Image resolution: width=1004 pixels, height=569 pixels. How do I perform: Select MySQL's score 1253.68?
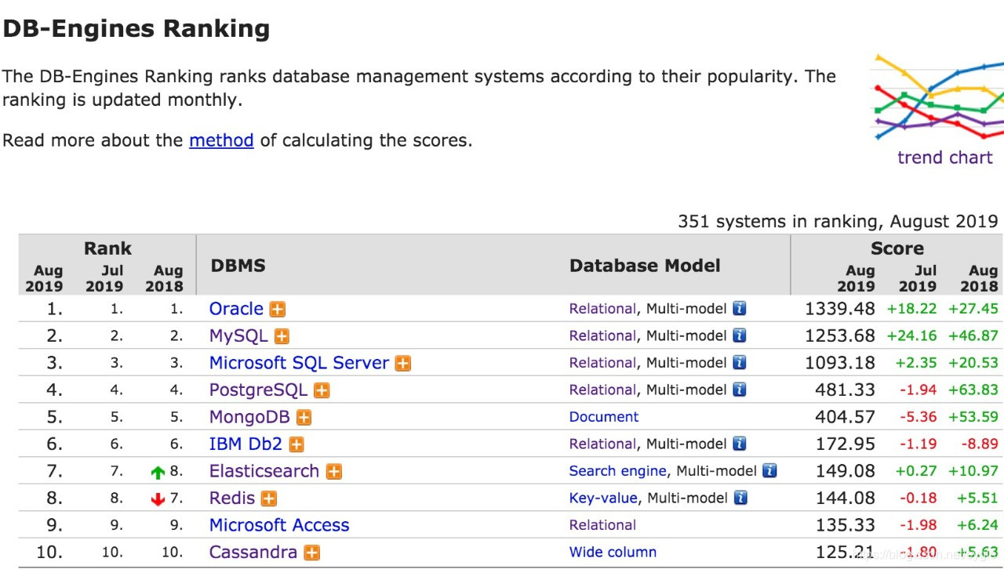(x=839, y=336)
